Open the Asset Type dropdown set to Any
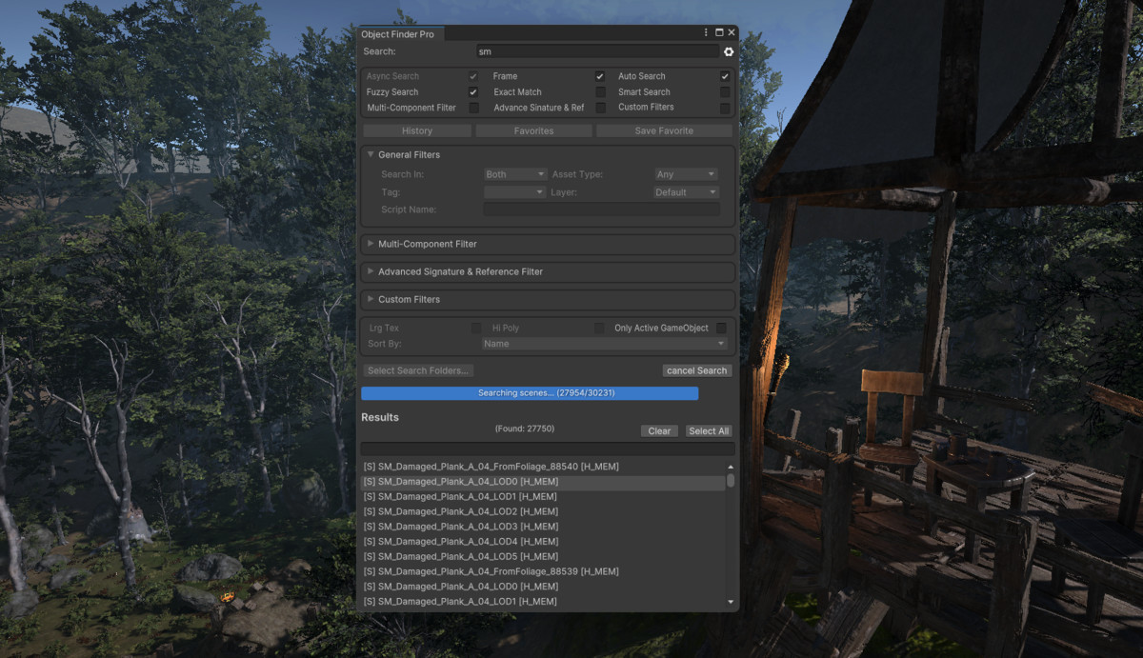 (x=685, y=173)
